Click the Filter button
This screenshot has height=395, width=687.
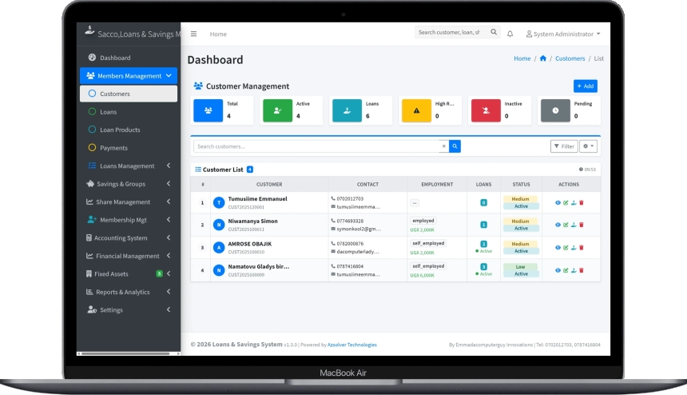point(564,146)
